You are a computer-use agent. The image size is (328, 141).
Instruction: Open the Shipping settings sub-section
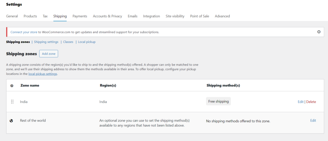[46, 42]
